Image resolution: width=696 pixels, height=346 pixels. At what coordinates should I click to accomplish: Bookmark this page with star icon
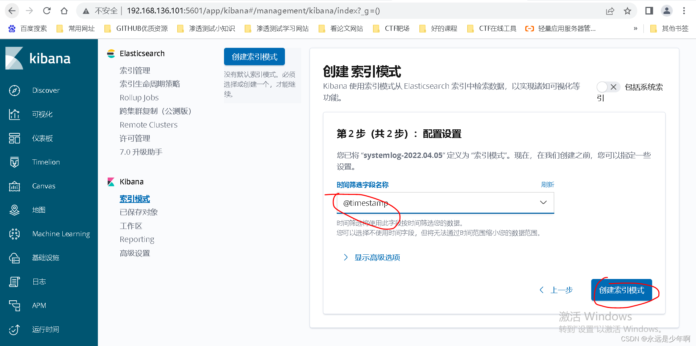(627, 11)
